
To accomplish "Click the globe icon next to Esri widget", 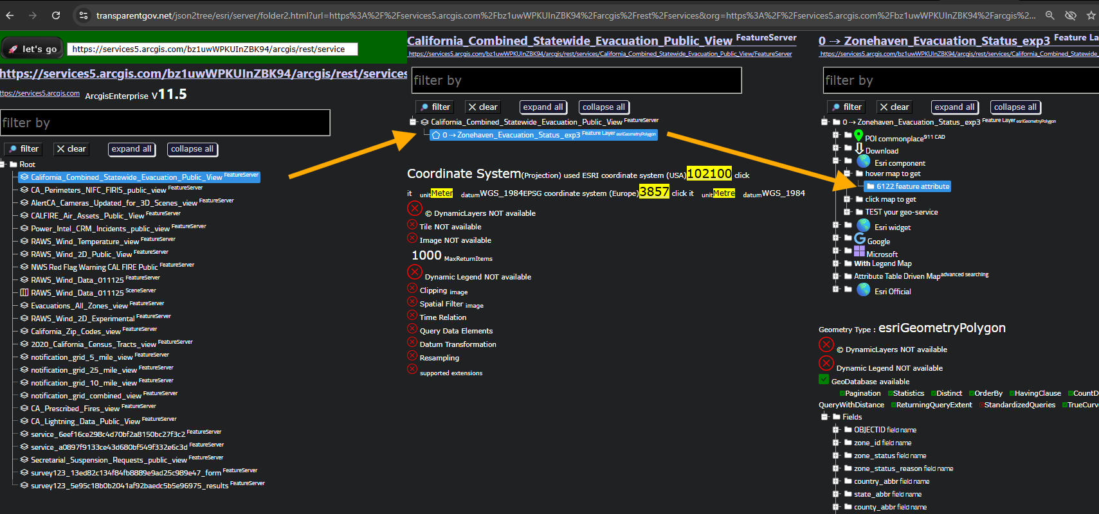I will click(864, 225).
